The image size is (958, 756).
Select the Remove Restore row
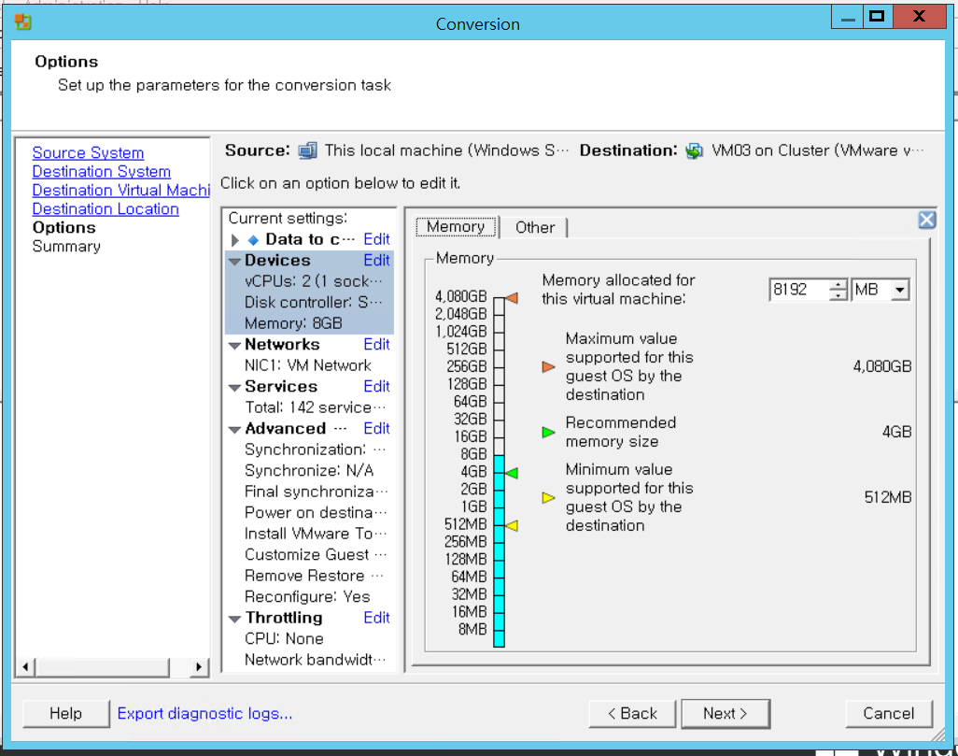click(310, 576)
